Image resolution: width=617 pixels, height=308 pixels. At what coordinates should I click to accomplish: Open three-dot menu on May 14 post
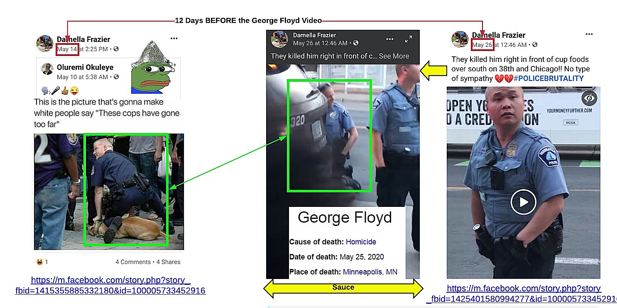click(x=174, y=39)
